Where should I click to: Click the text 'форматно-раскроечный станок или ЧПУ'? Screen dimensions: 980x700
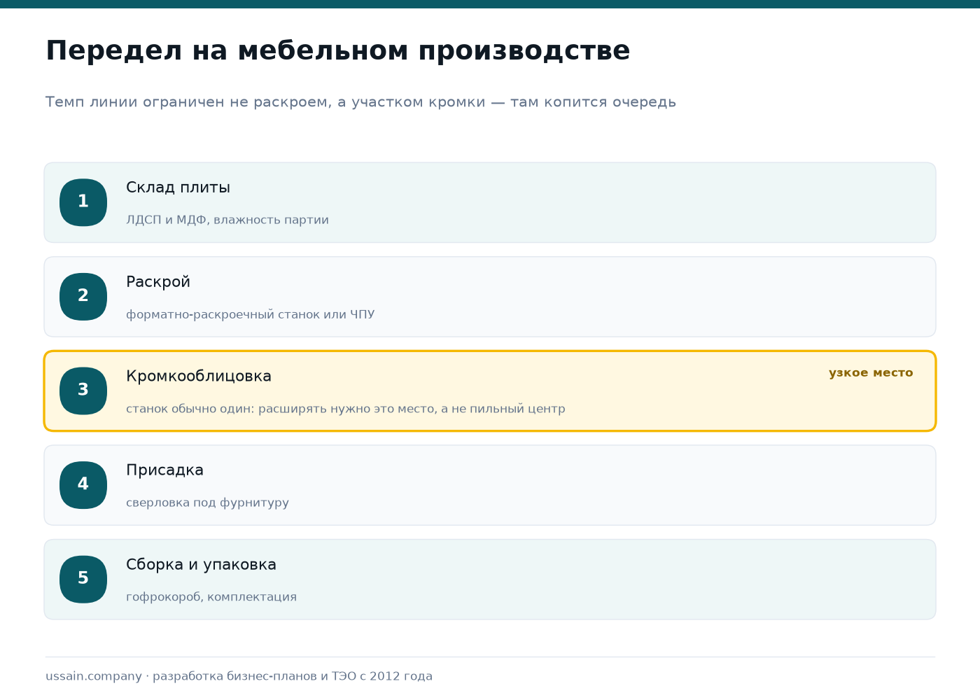251,314
